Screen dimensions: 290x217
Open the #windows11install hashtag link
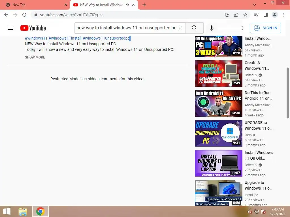coord(65,38)
